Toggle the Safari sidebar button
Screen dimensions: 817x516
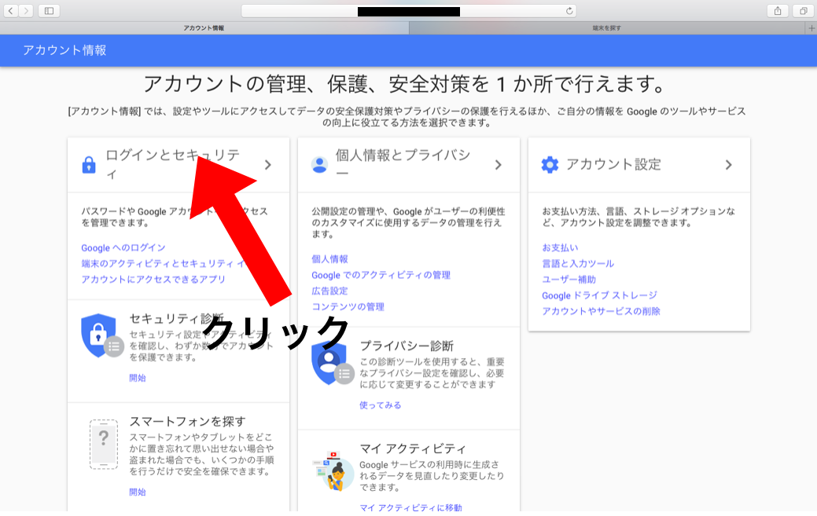click(49, 10)
